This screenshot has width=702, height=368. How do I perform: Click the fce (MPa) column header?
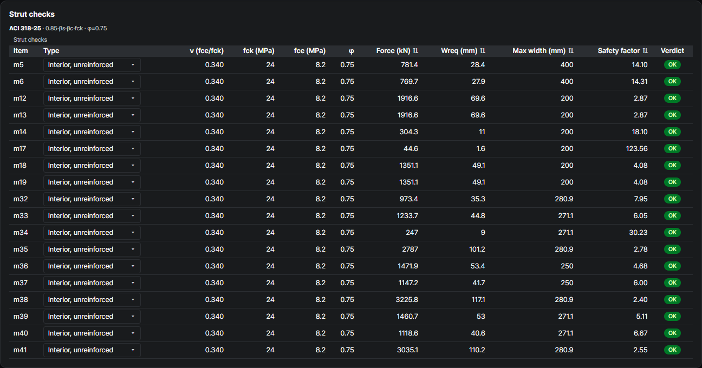(310, 51)
